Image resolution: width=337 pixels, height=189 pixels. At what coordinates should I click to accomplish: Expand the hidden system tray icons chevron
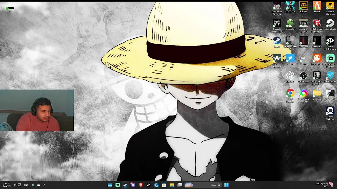coord(44,185)
